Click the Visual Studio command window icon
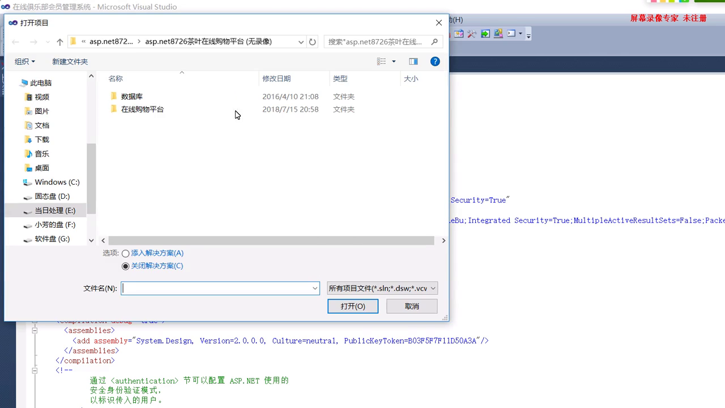 (x=511, y=34)
